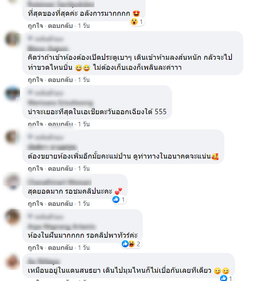Like the คิดว่าถ้าเข้าห้อง comment via ถูกใจ
The image size is (258, 281).
pyautogui.click(x=35, y=80)
